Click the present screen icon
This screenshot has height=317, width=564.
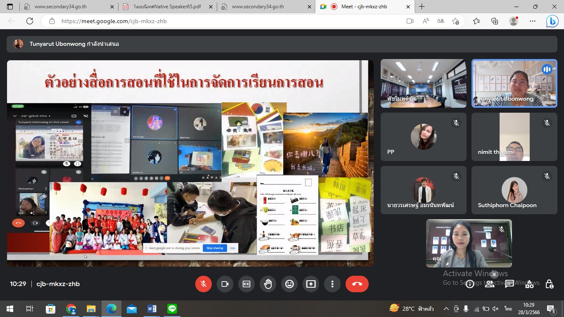[x=311, y=284]
